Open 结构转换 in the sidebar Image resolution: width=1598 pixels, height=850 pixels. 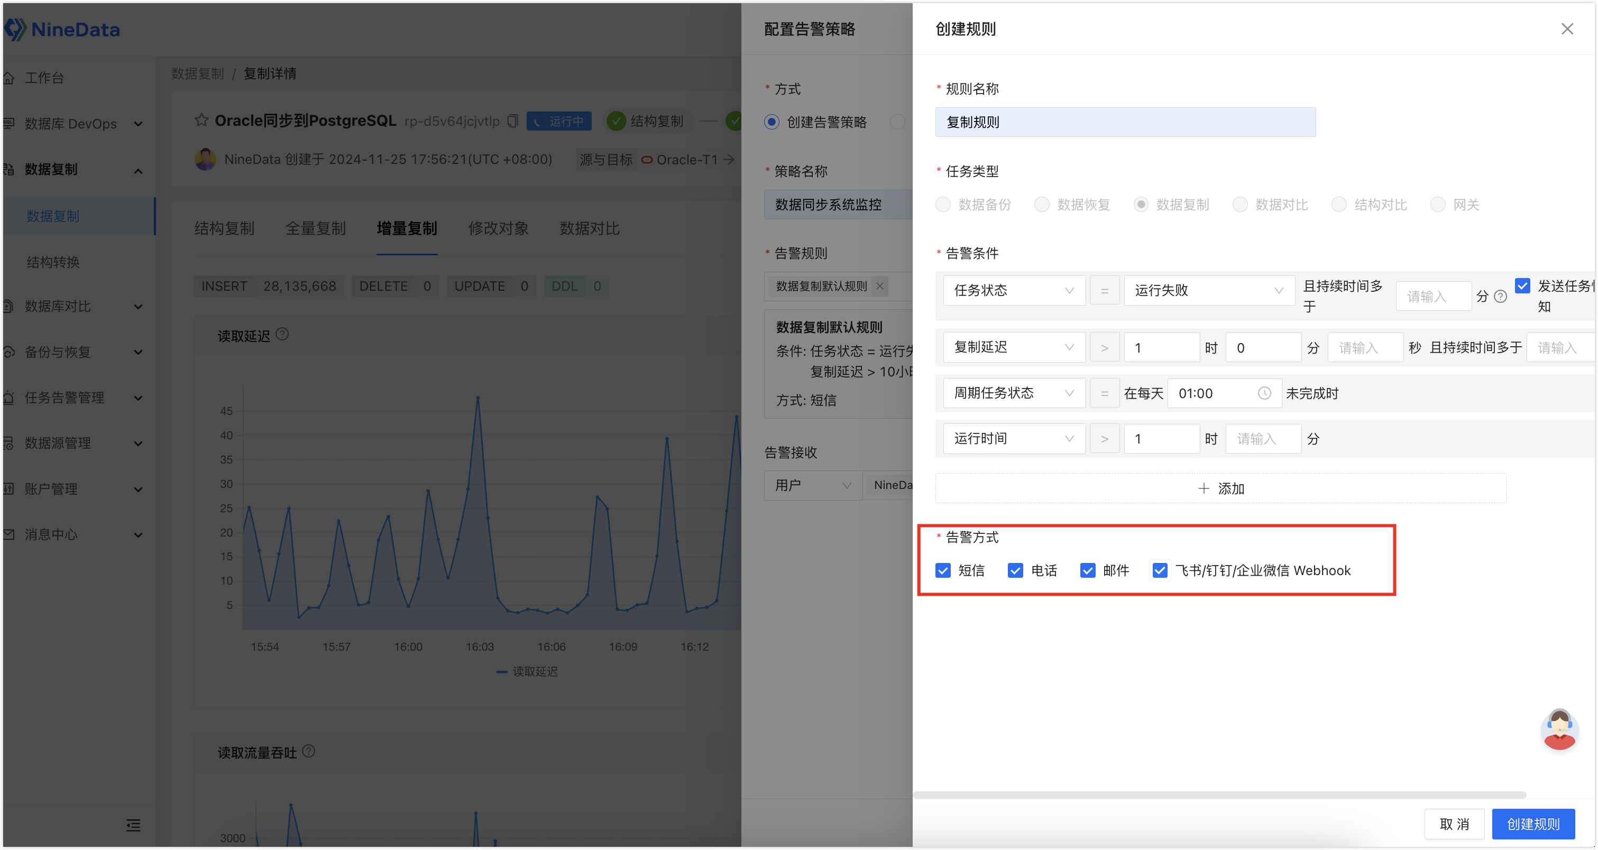coord(53,262)
